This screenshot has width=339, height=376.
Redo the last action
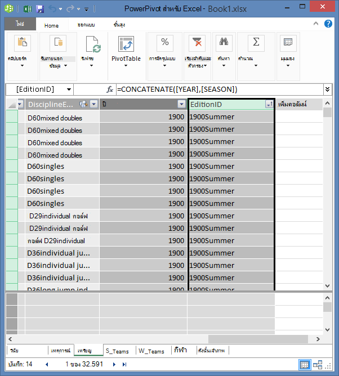[70, 9]
